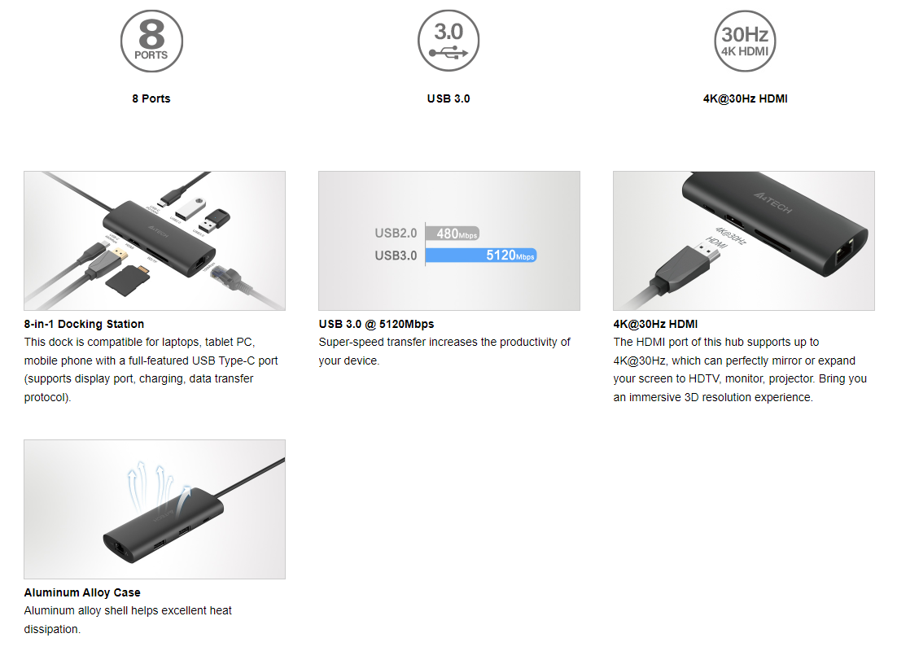
Task: Click the SD card in docking image
Action: [128, 280]
